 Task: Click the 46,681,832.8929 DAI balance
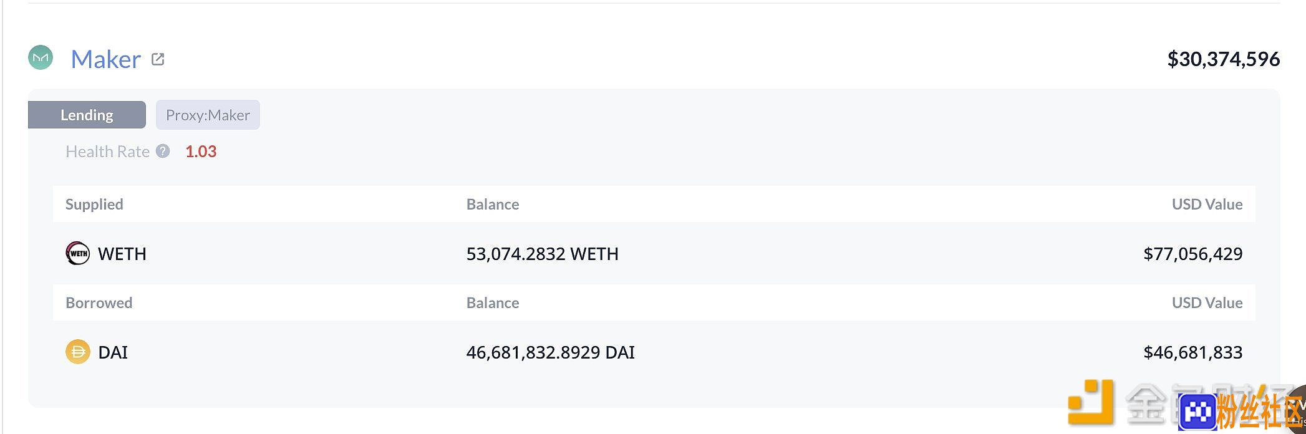click(551, 352)
